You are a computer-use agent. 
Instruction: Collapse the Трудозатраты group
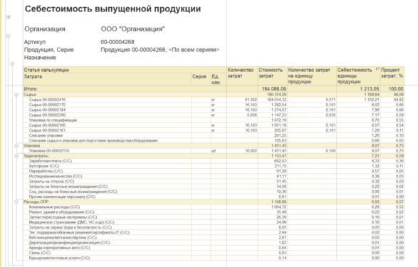(x=16, y=156)
